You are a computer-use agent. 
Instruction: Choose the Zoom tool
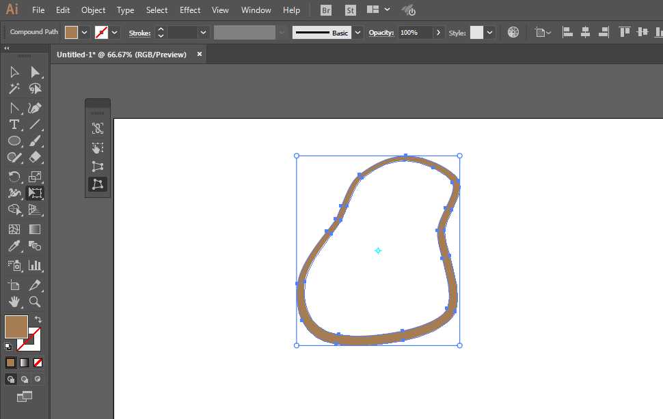pos(35,301)
